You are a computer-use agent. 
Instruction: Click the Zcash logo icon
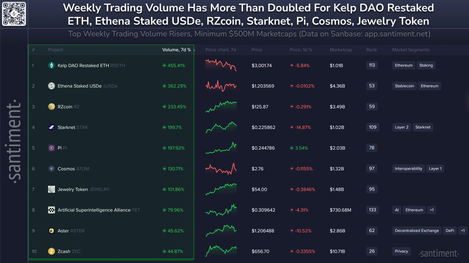(51, 251)
